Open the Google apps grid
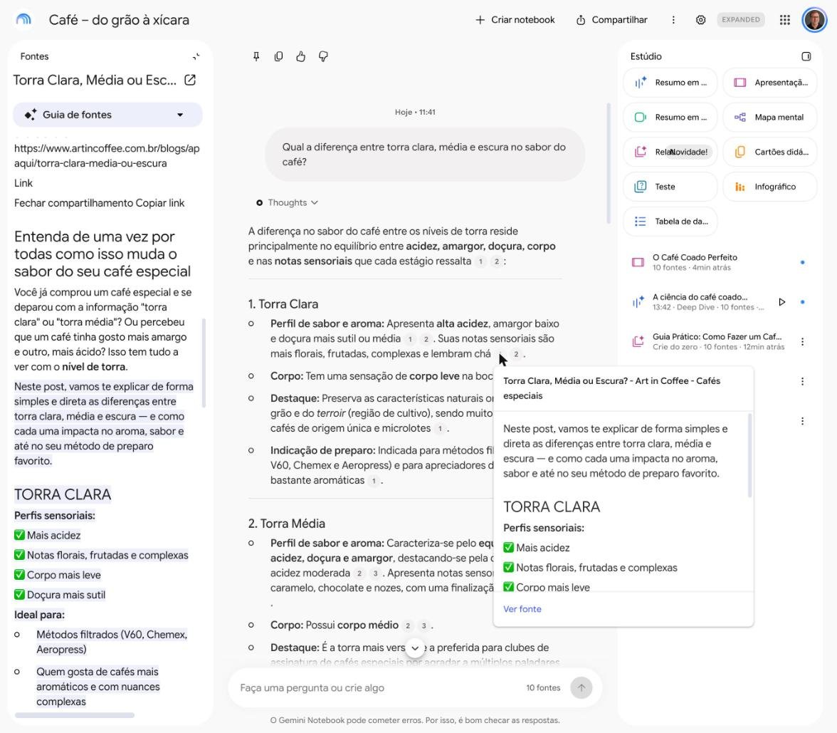The height and width of the screenshot is (733, 837). [x=784, y=20]
